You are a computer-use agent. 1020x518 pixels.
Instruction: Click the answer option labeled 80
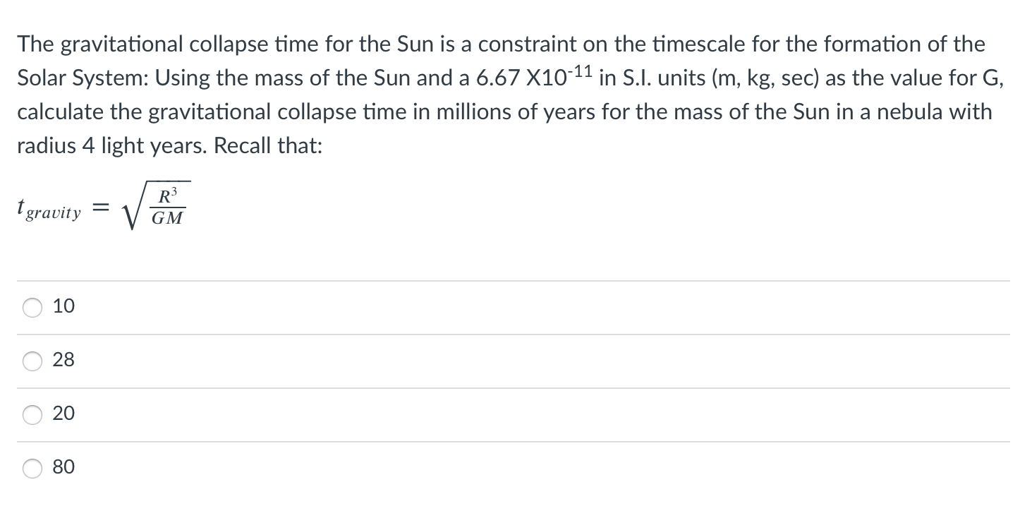63,466
